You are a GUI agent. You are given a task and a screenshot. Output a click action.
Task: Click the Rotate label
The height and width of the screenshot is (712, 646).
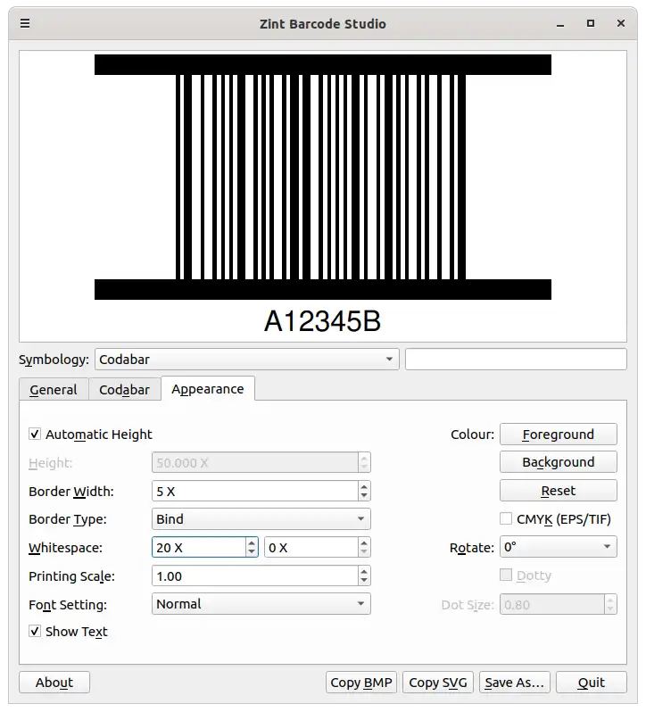click(x=472, y=548)
